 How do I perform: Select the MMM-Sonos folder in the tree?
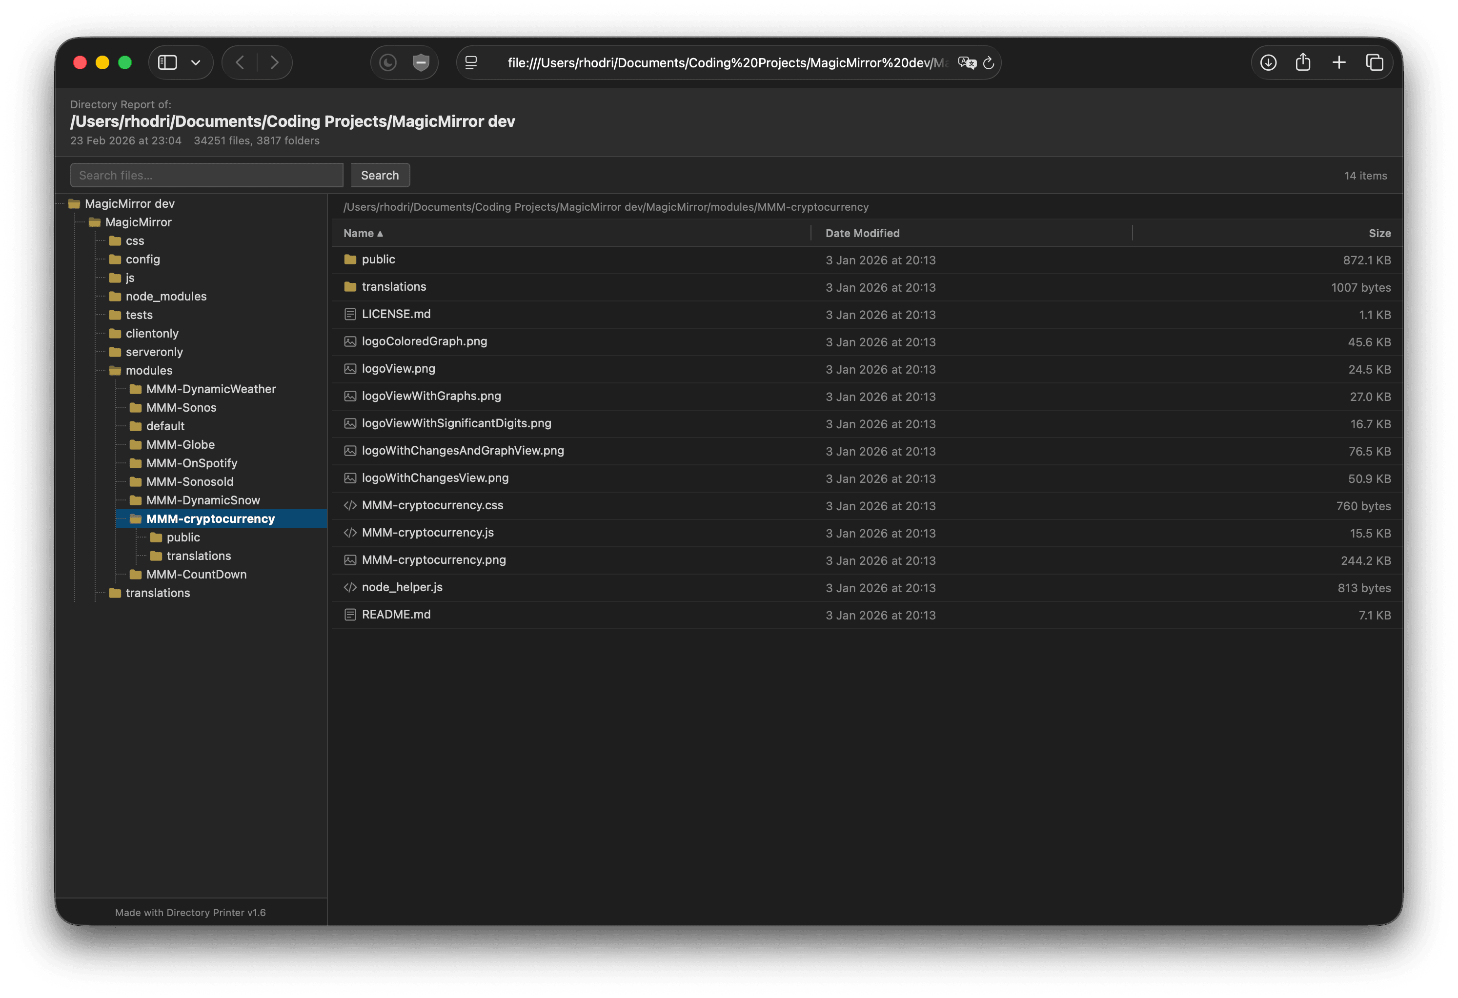181,408
